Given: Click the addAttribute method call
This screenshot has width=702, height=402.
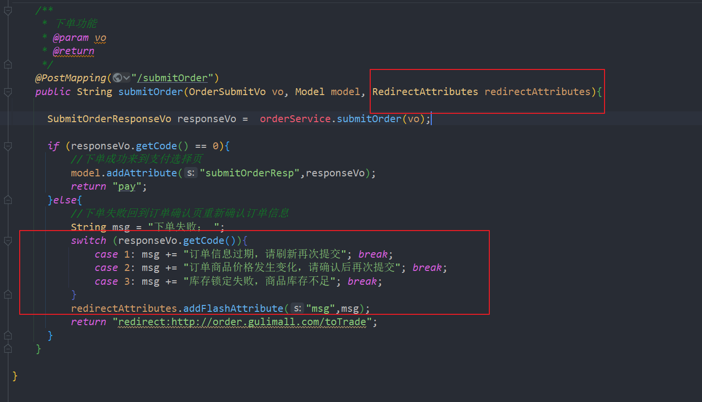Looking at the screenshot, I should point(142,173).
